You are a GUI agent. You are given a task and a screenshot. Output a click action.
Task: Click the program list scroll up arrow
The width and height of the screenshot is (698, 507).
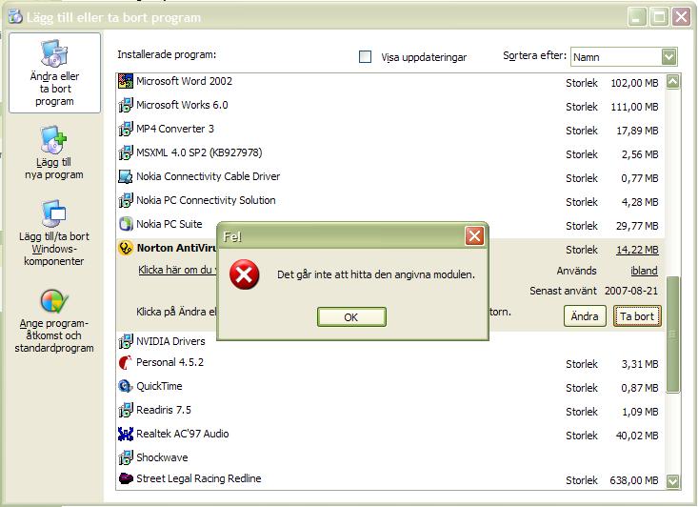(673, 82)
